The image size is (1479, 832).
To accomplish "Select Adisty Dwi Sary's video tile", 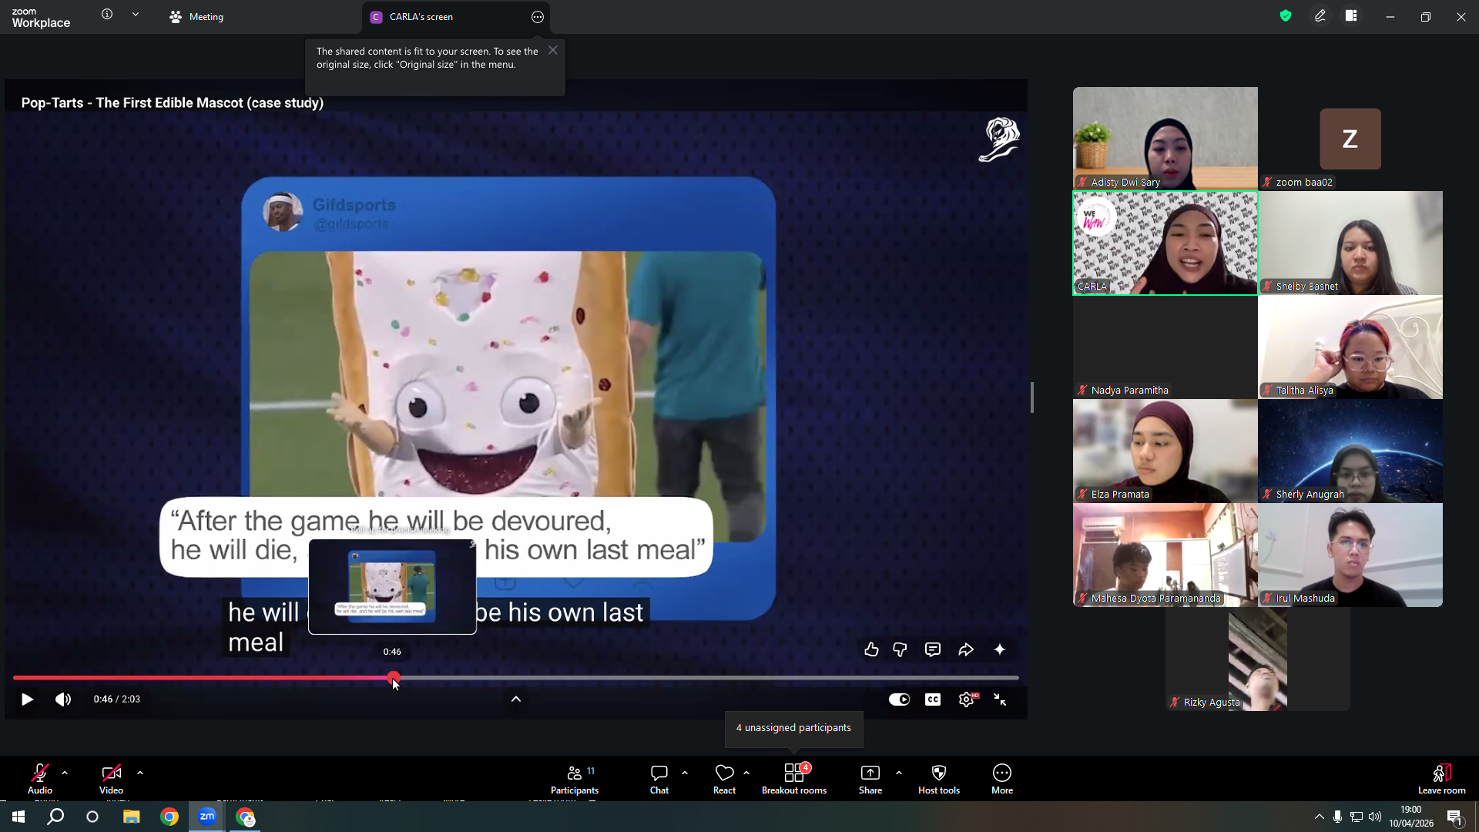I will 1165,139.
